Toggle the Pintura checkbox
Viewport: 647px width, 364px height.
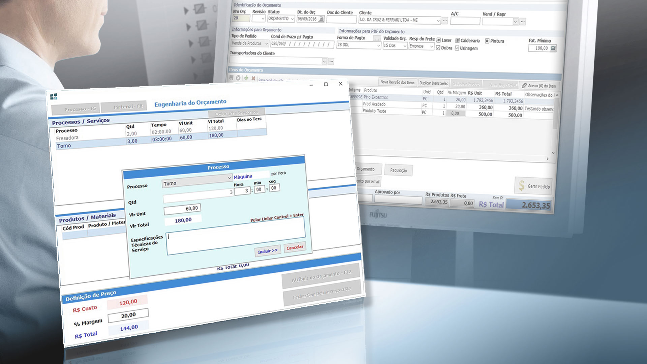click(x=487, y=41)
